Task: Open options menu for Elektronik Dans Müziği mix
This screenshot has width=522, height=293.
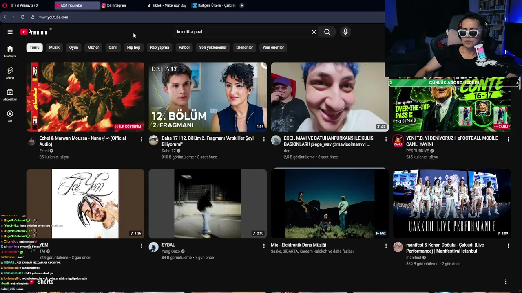Action: pos(386,246)
